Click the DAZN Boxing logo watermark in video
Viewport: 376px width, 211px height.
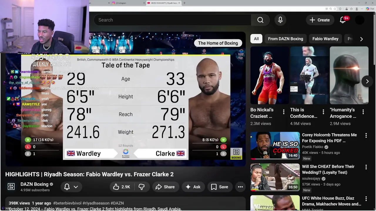tap(236, 154)
